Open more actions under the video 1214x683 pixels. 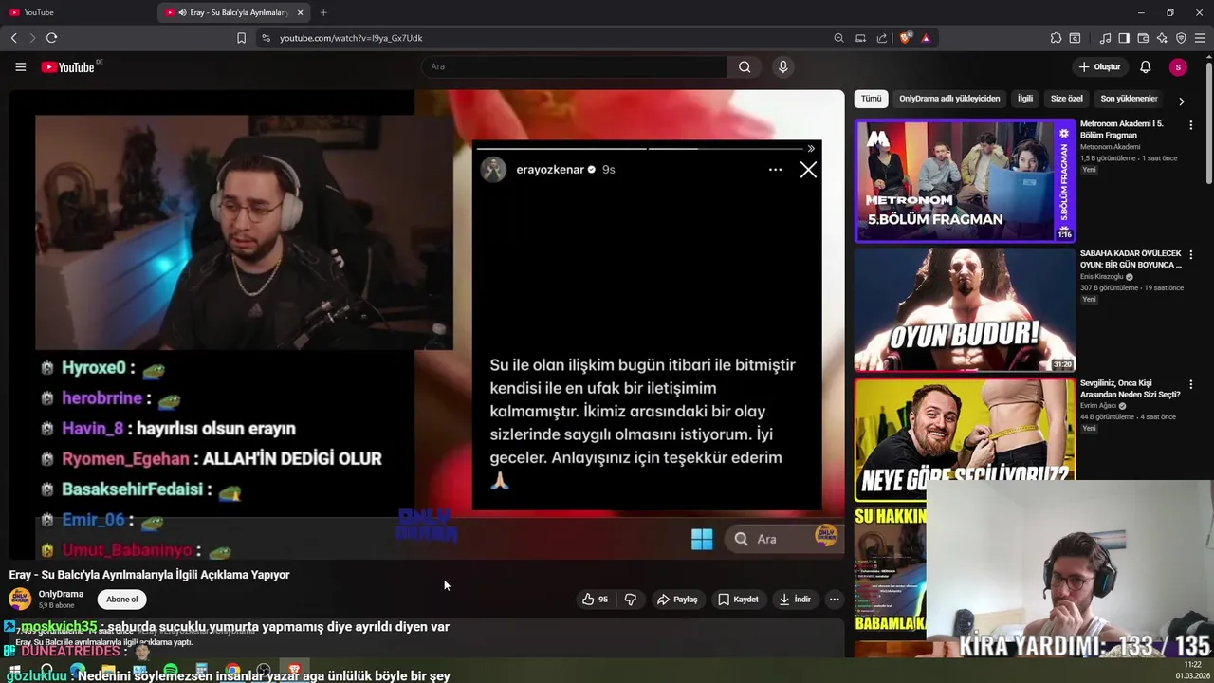[834, 600]
